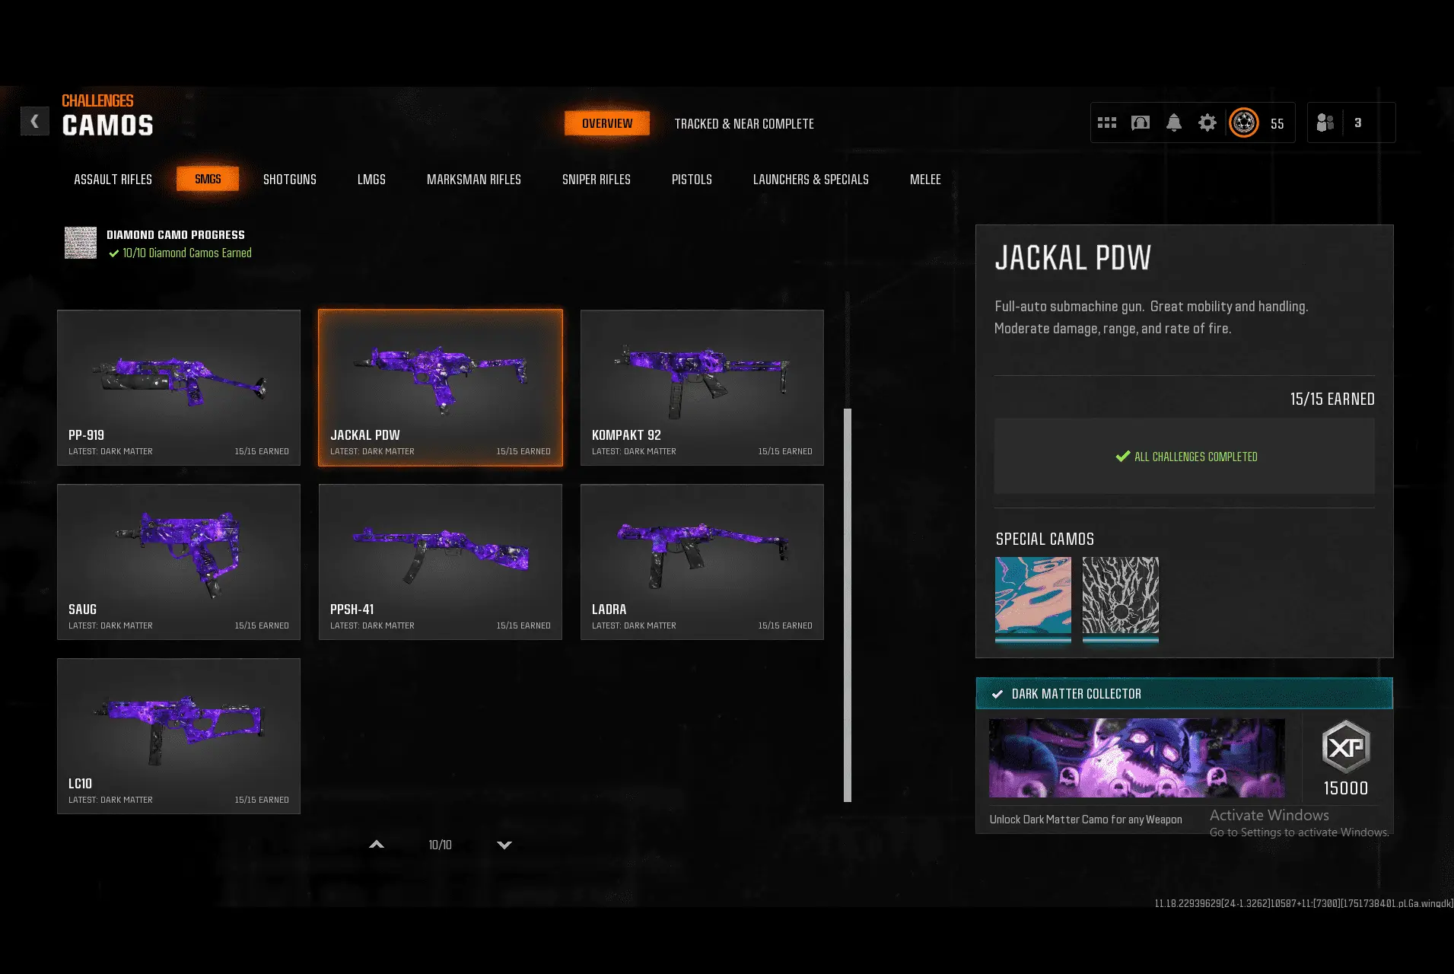Select the Ladra weapon card
1454x974 pixels.
[x=702, y=562]
